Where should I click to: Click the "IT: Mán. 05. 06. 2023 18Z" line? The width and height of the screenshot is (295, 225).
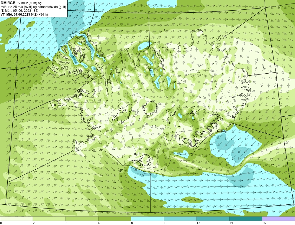click(19, 11)
